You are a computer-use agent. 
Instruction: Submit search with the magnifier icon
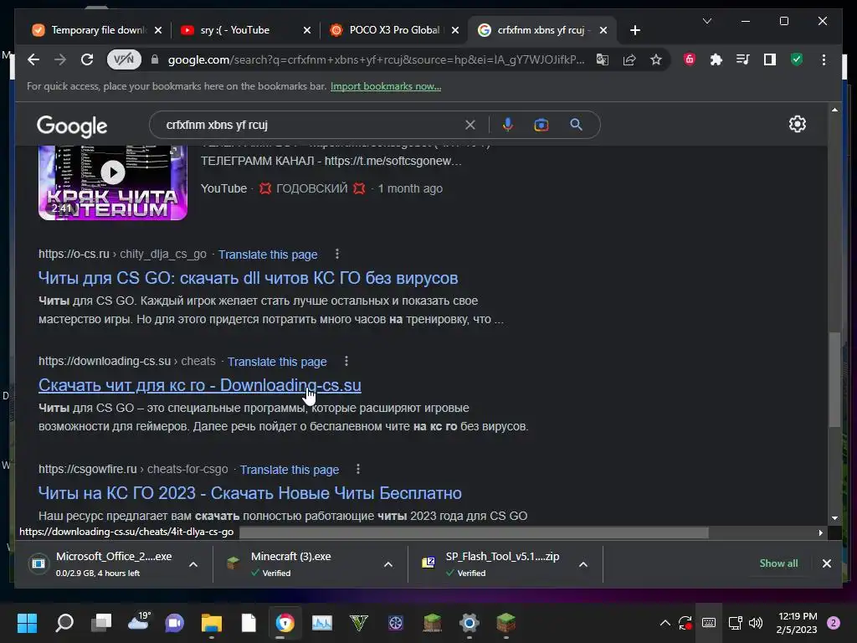tap(576, 125)
